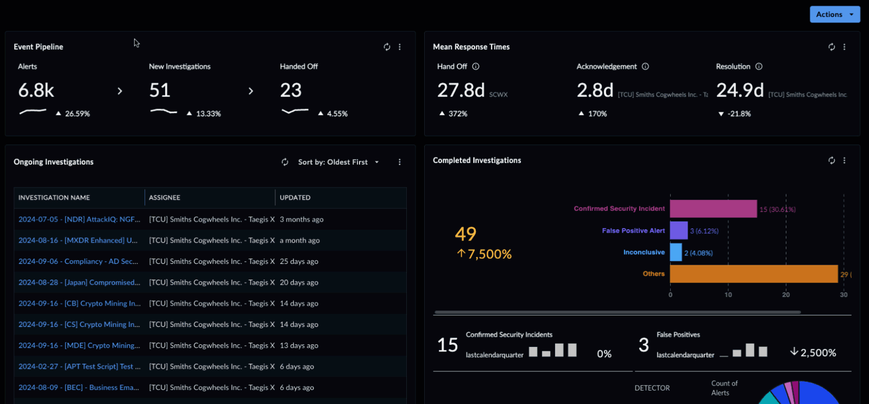
Task: Refresh the Completed Investigations panel
Action: [x=832, y=160]
